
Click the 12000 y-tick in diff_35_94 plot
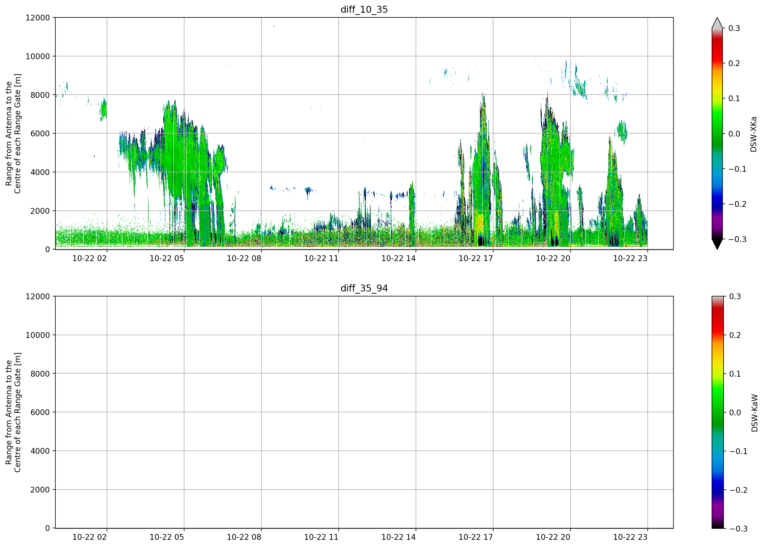pos(38,297)
